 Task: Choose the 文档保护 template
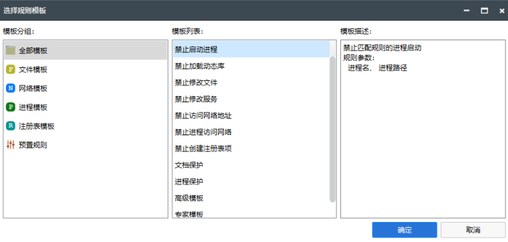(251, 165)
